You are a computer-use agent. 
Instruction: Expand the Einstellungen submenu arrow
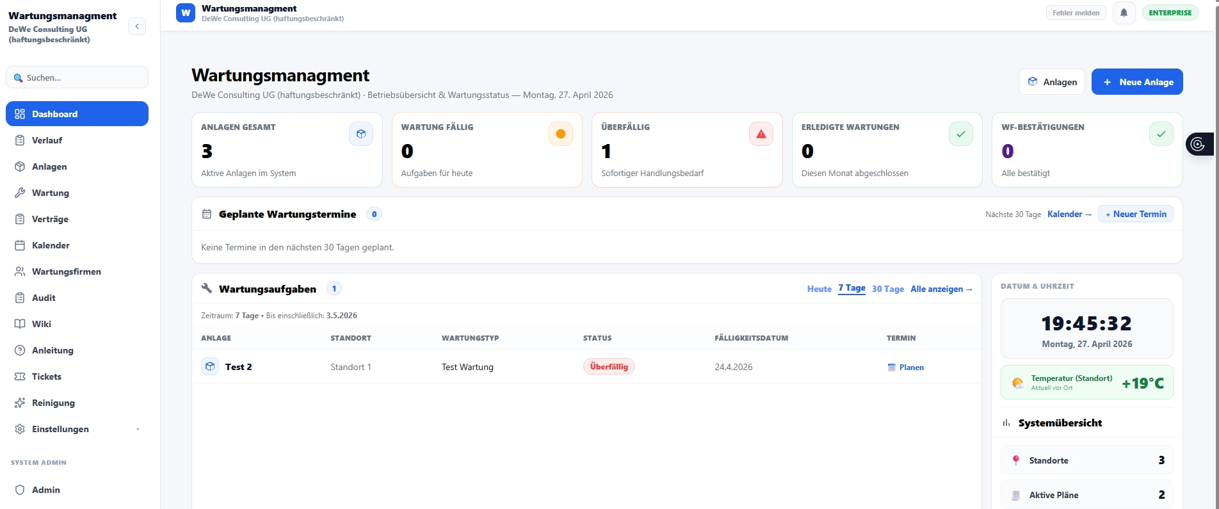[x=138, y=430]
